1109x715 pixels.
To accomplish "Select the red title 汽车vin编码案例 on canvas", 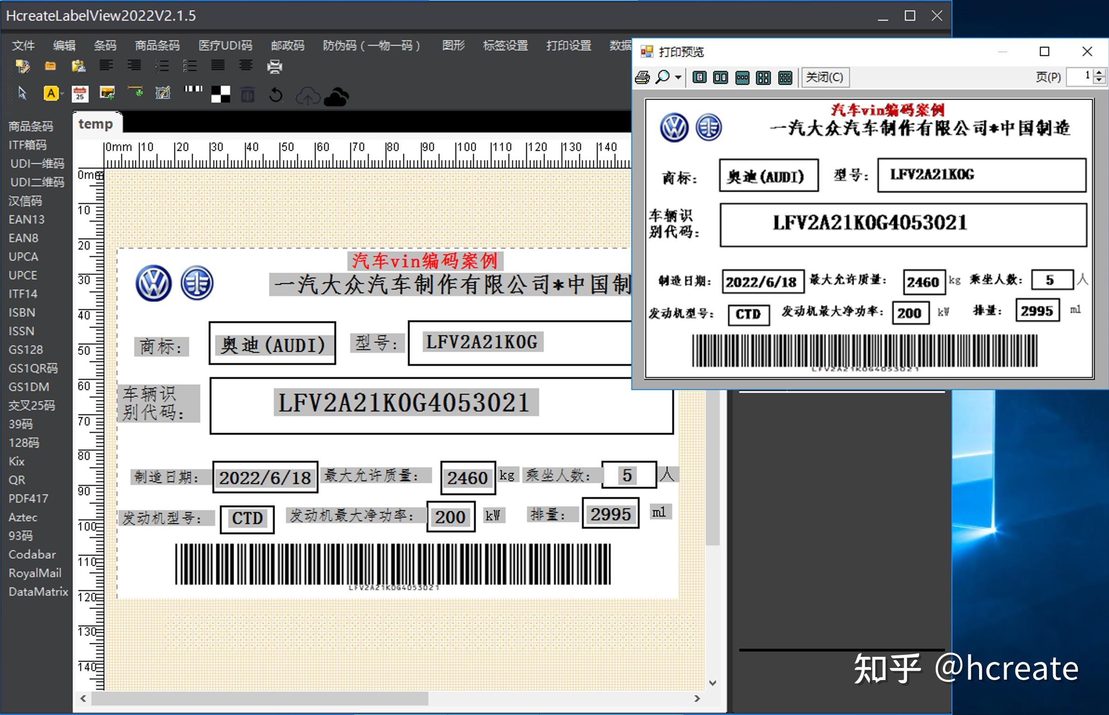I will click(x=425, y=261).
